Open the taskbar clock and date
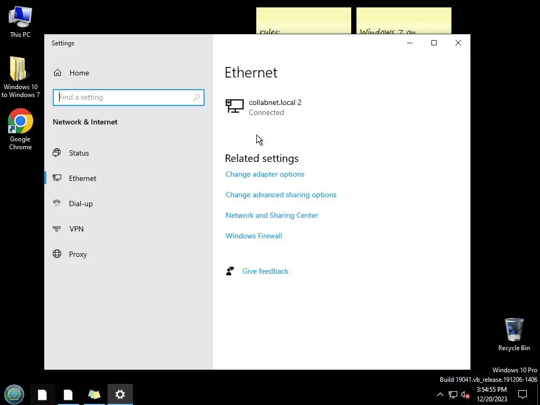The image size is (540, 405). 492,394
